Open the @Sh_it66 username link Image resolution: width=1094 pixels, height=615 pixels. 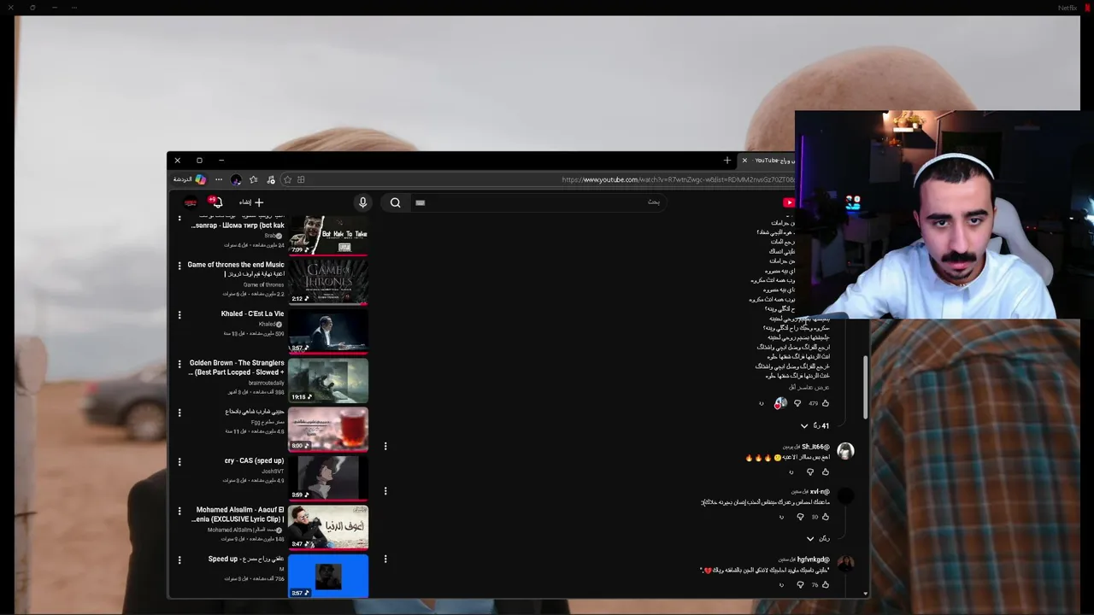815,447
